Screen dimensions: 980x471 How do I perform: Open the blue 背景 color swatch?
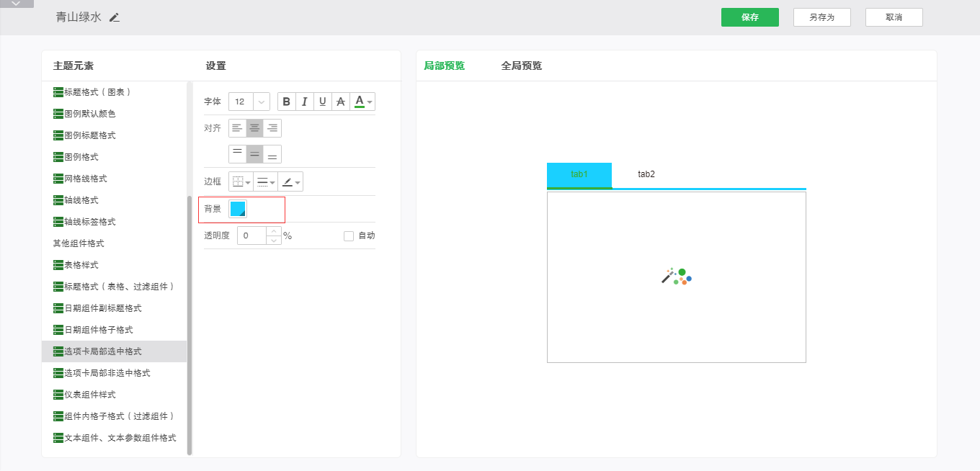(238, 209)
